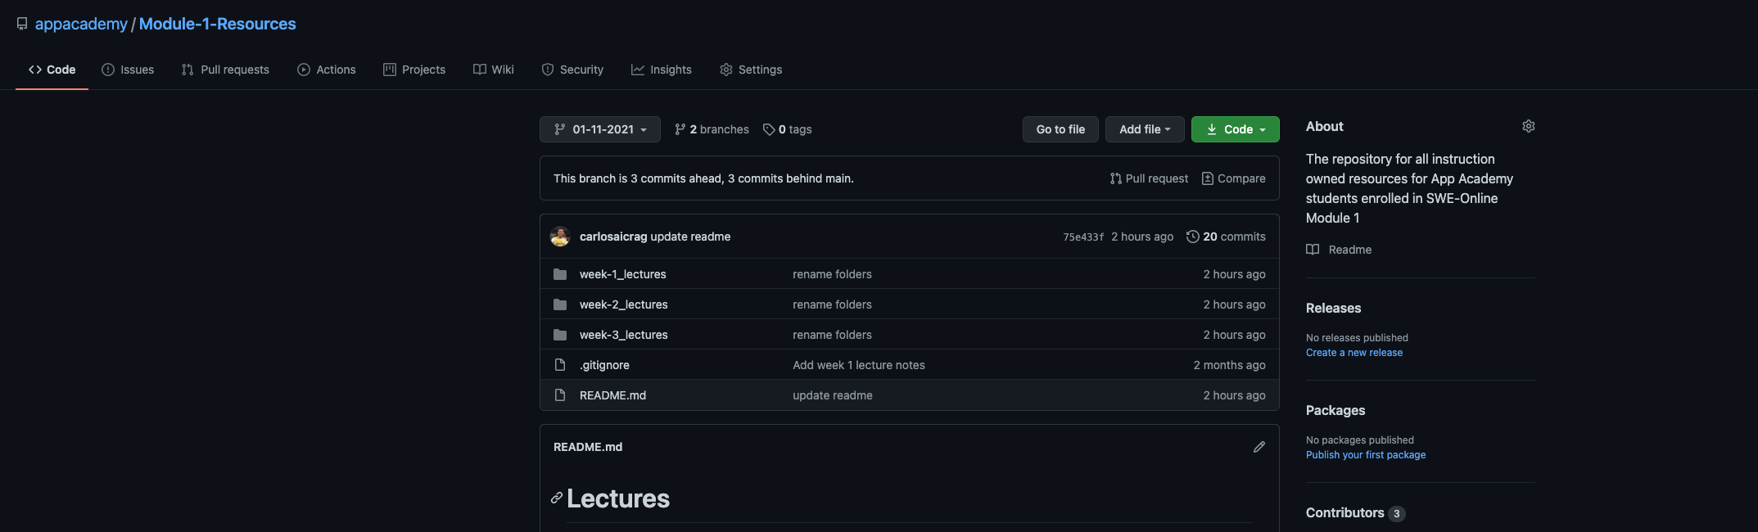The height and width of the screenshot is (532, 1758).
Task: Open rename folders commit for week-2_lectures
Action: point(832,304)
